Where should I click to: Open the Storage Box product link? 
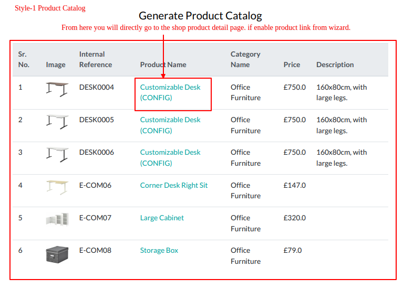coord(159,250)
